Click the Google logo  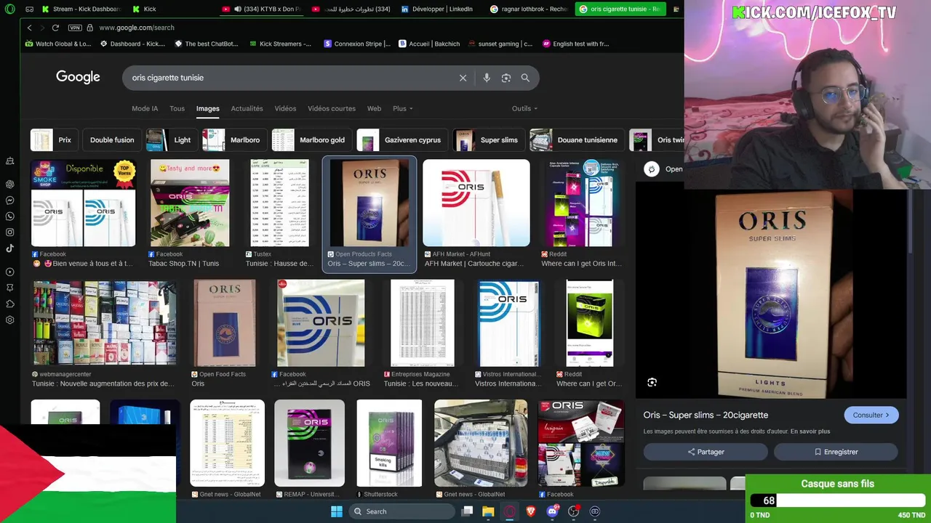78,77
